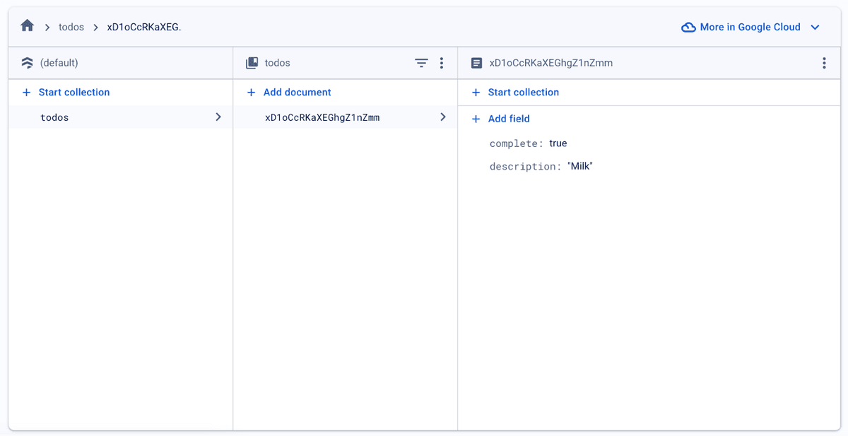Select the description "Milk" field
The height and width of the screenshot is (436, 848).
pos(541,167)
